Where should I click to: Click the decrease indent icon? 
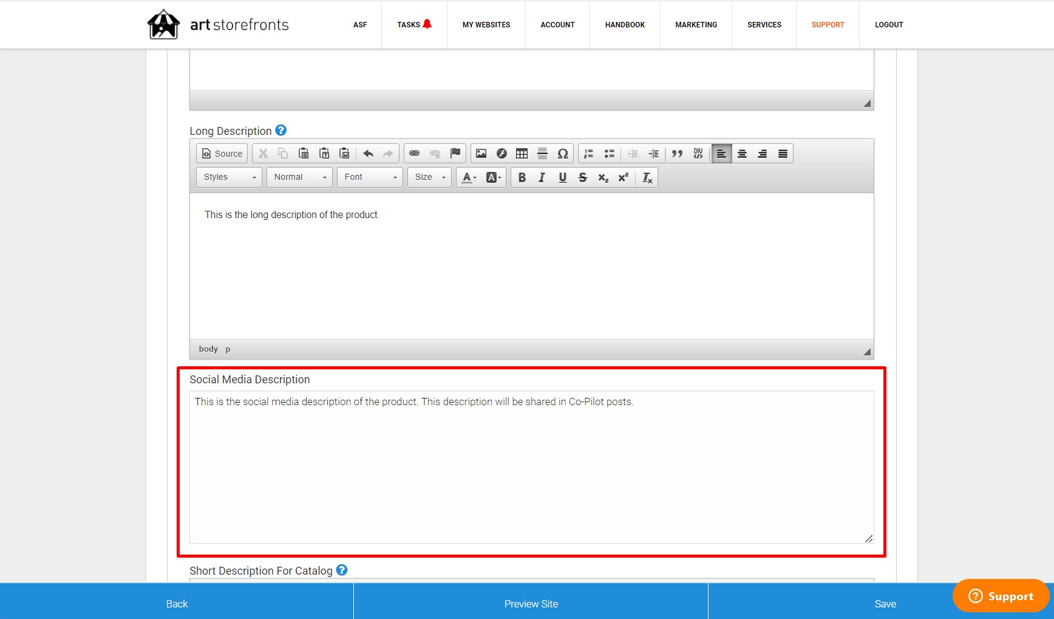pos(633,154)
